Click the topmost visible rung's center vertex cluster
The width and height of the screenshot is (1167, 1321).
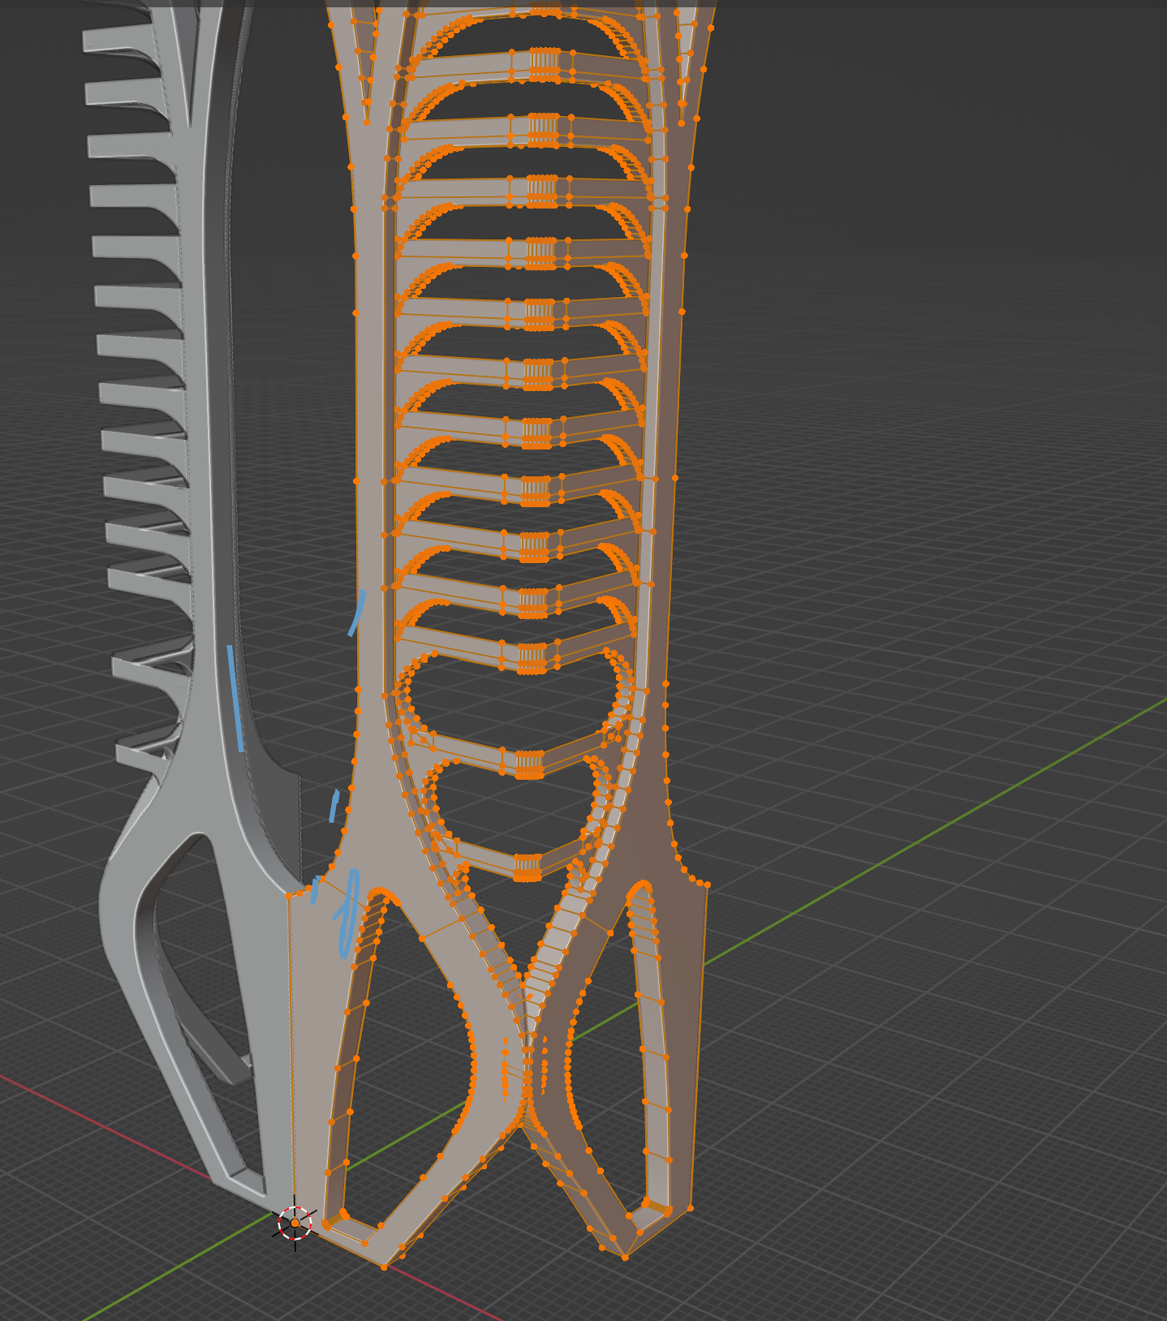click(x=545, y=63)
